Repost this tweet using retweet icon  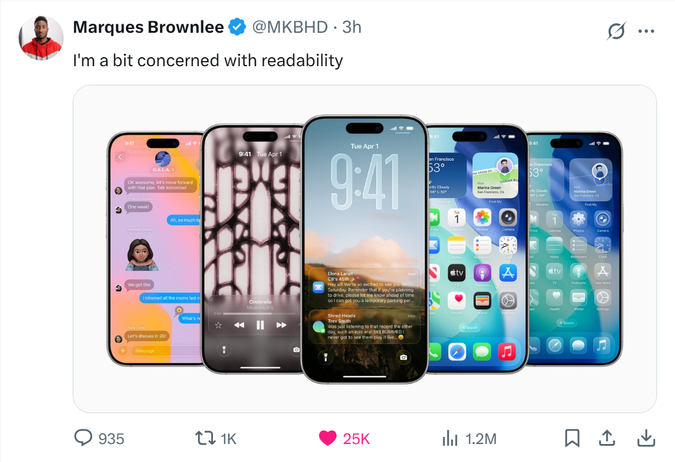coord(205,438)
